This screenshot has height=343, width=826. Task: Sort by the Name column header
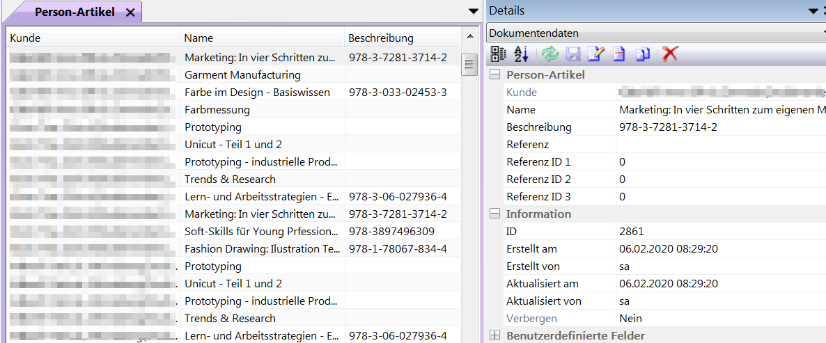(262, 38)
